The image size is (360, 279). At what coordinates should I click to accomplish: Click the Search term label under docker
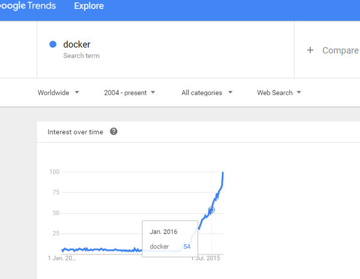81,56
